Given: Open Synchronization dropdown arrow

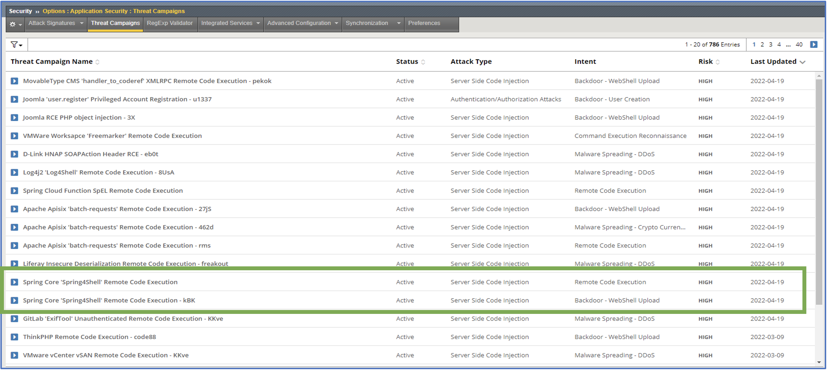Looking at the screenshot, I should pyautogui.click(x=399, y=23).
